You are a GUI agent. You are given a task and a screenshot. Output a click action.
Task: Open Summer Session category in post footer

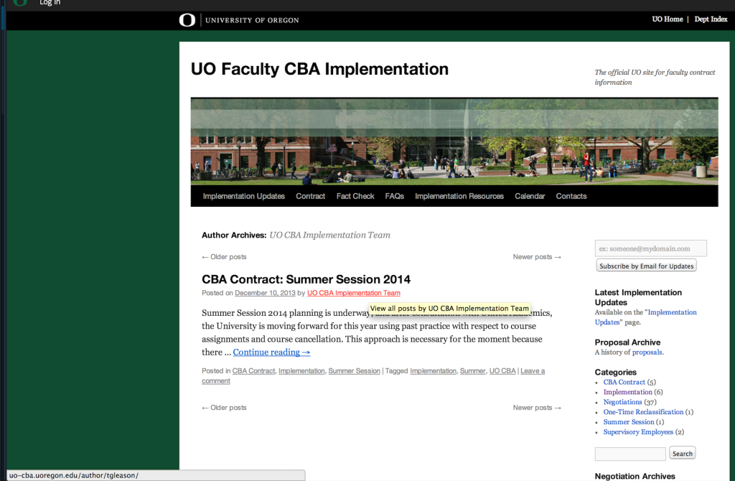pos(354,371)
